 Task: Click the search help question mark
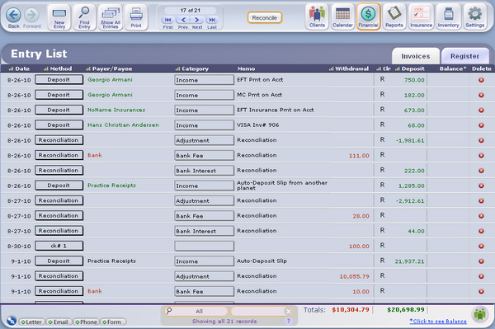(288, 321)
